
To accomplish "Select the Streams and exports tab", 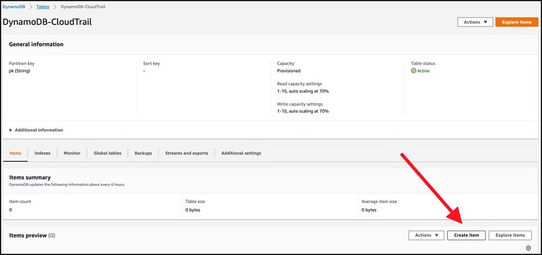I will click(x=187, y=153).
